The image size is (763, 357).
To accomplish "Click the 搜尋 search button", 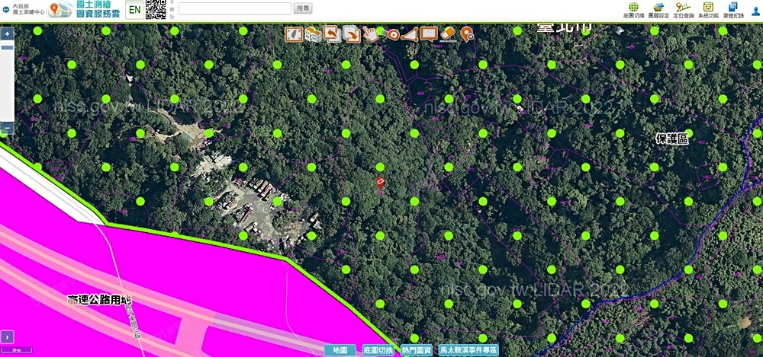I will tap(303, 8).
